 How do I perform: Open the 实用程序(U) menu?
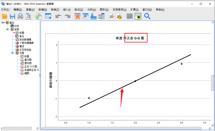[120, 9]
